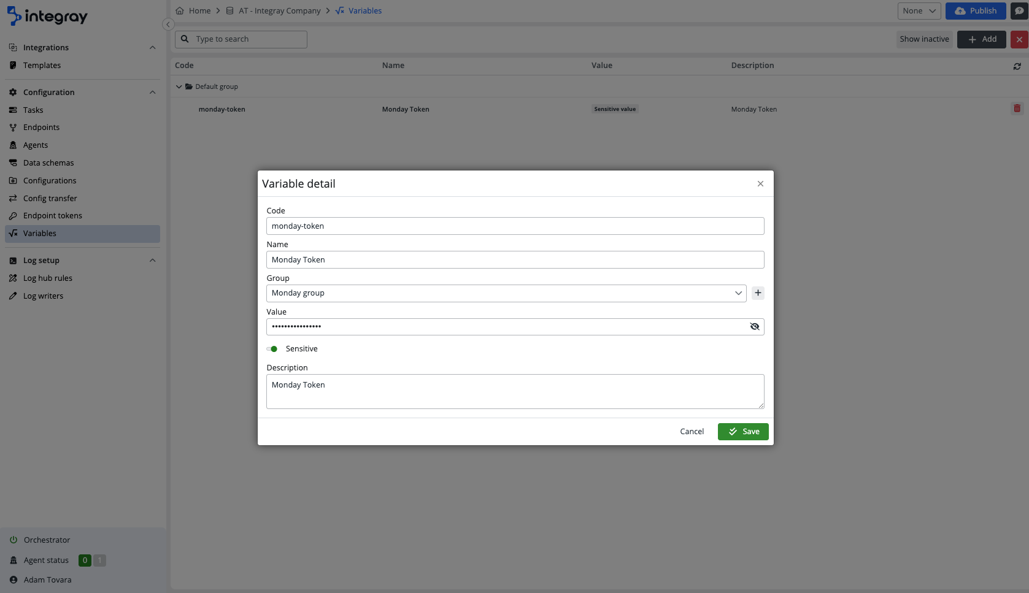Collapse the sidebar with arrow icon
This screenshot has width=1029, height=593.
[168, 25]
